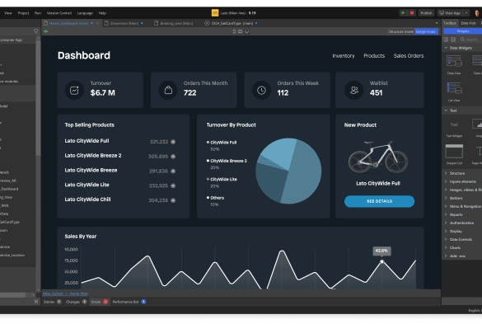
Task: Click the filter icon in App Explorer
Action: [x=36, y=31]
